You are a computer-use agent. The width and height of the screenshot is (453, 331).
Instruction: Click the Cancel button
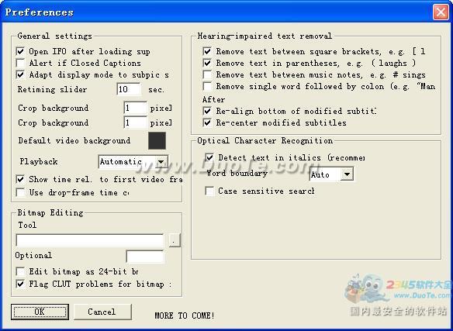pos(102,312)
